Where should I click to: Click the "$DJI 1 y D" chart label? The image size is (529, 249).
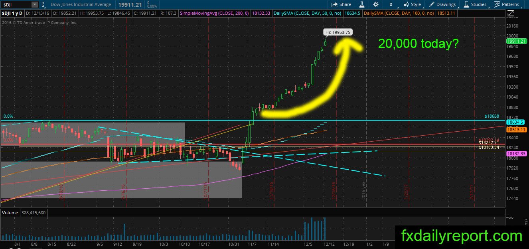pyautogui.click(x=13, y=13)
